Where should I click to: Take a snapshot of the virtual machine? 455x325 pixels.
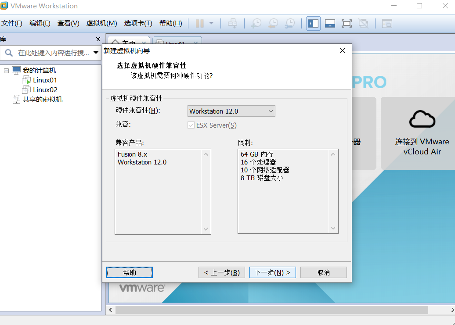[256, 24]
